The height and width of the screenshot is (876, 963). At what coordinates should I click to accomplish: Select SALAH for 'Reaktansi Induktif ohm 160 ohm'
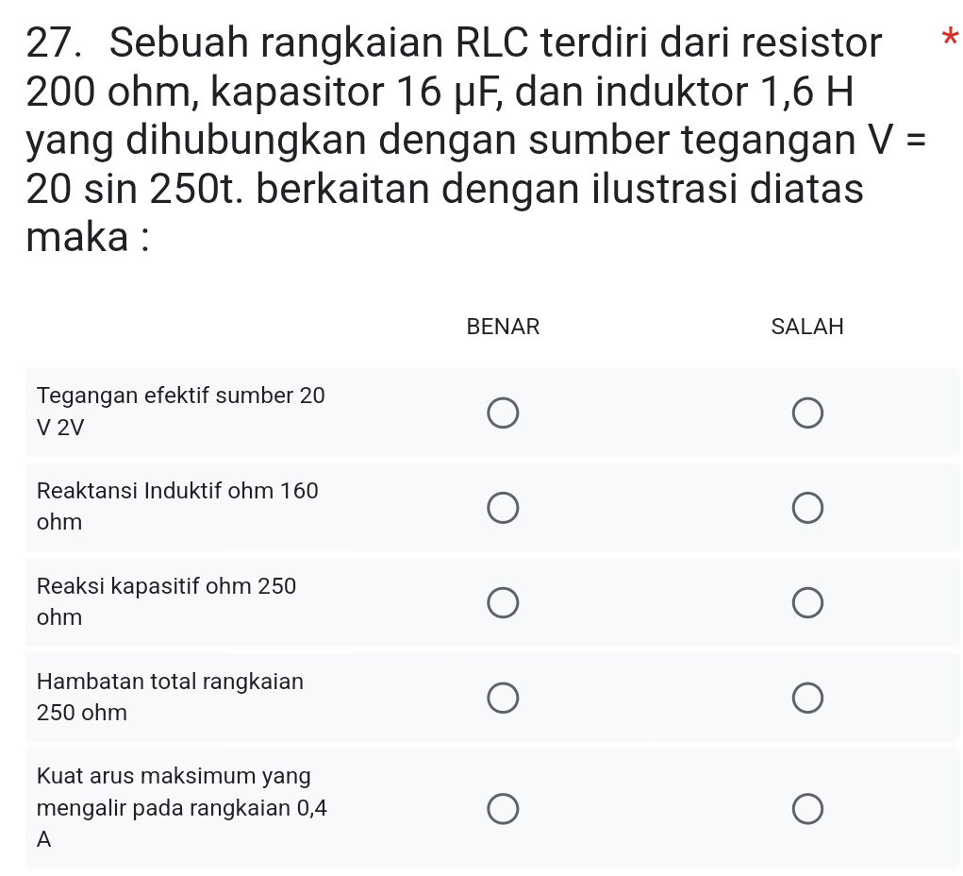(807, 507)
